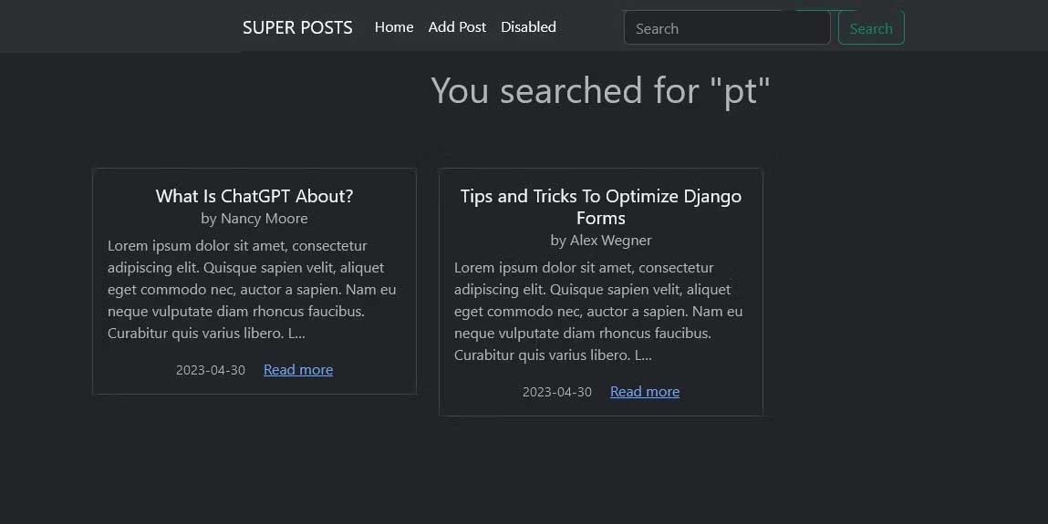Click the 'by Alex Wegner' author line
The width and height of the screenshot is (1048, 524).
pyautogui.click(x=600, y=241)
